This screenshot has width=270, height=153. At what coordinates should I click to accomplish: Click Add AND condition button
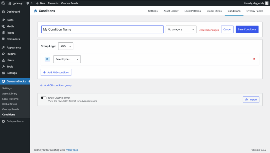tap(56, 72)
